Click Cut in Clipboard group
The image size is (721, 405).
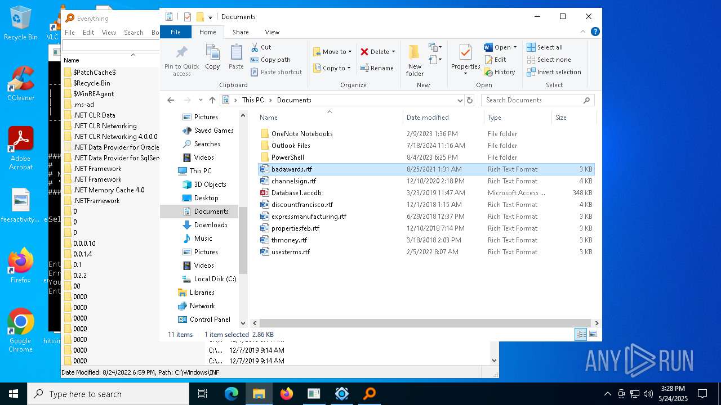click(261, 47)
